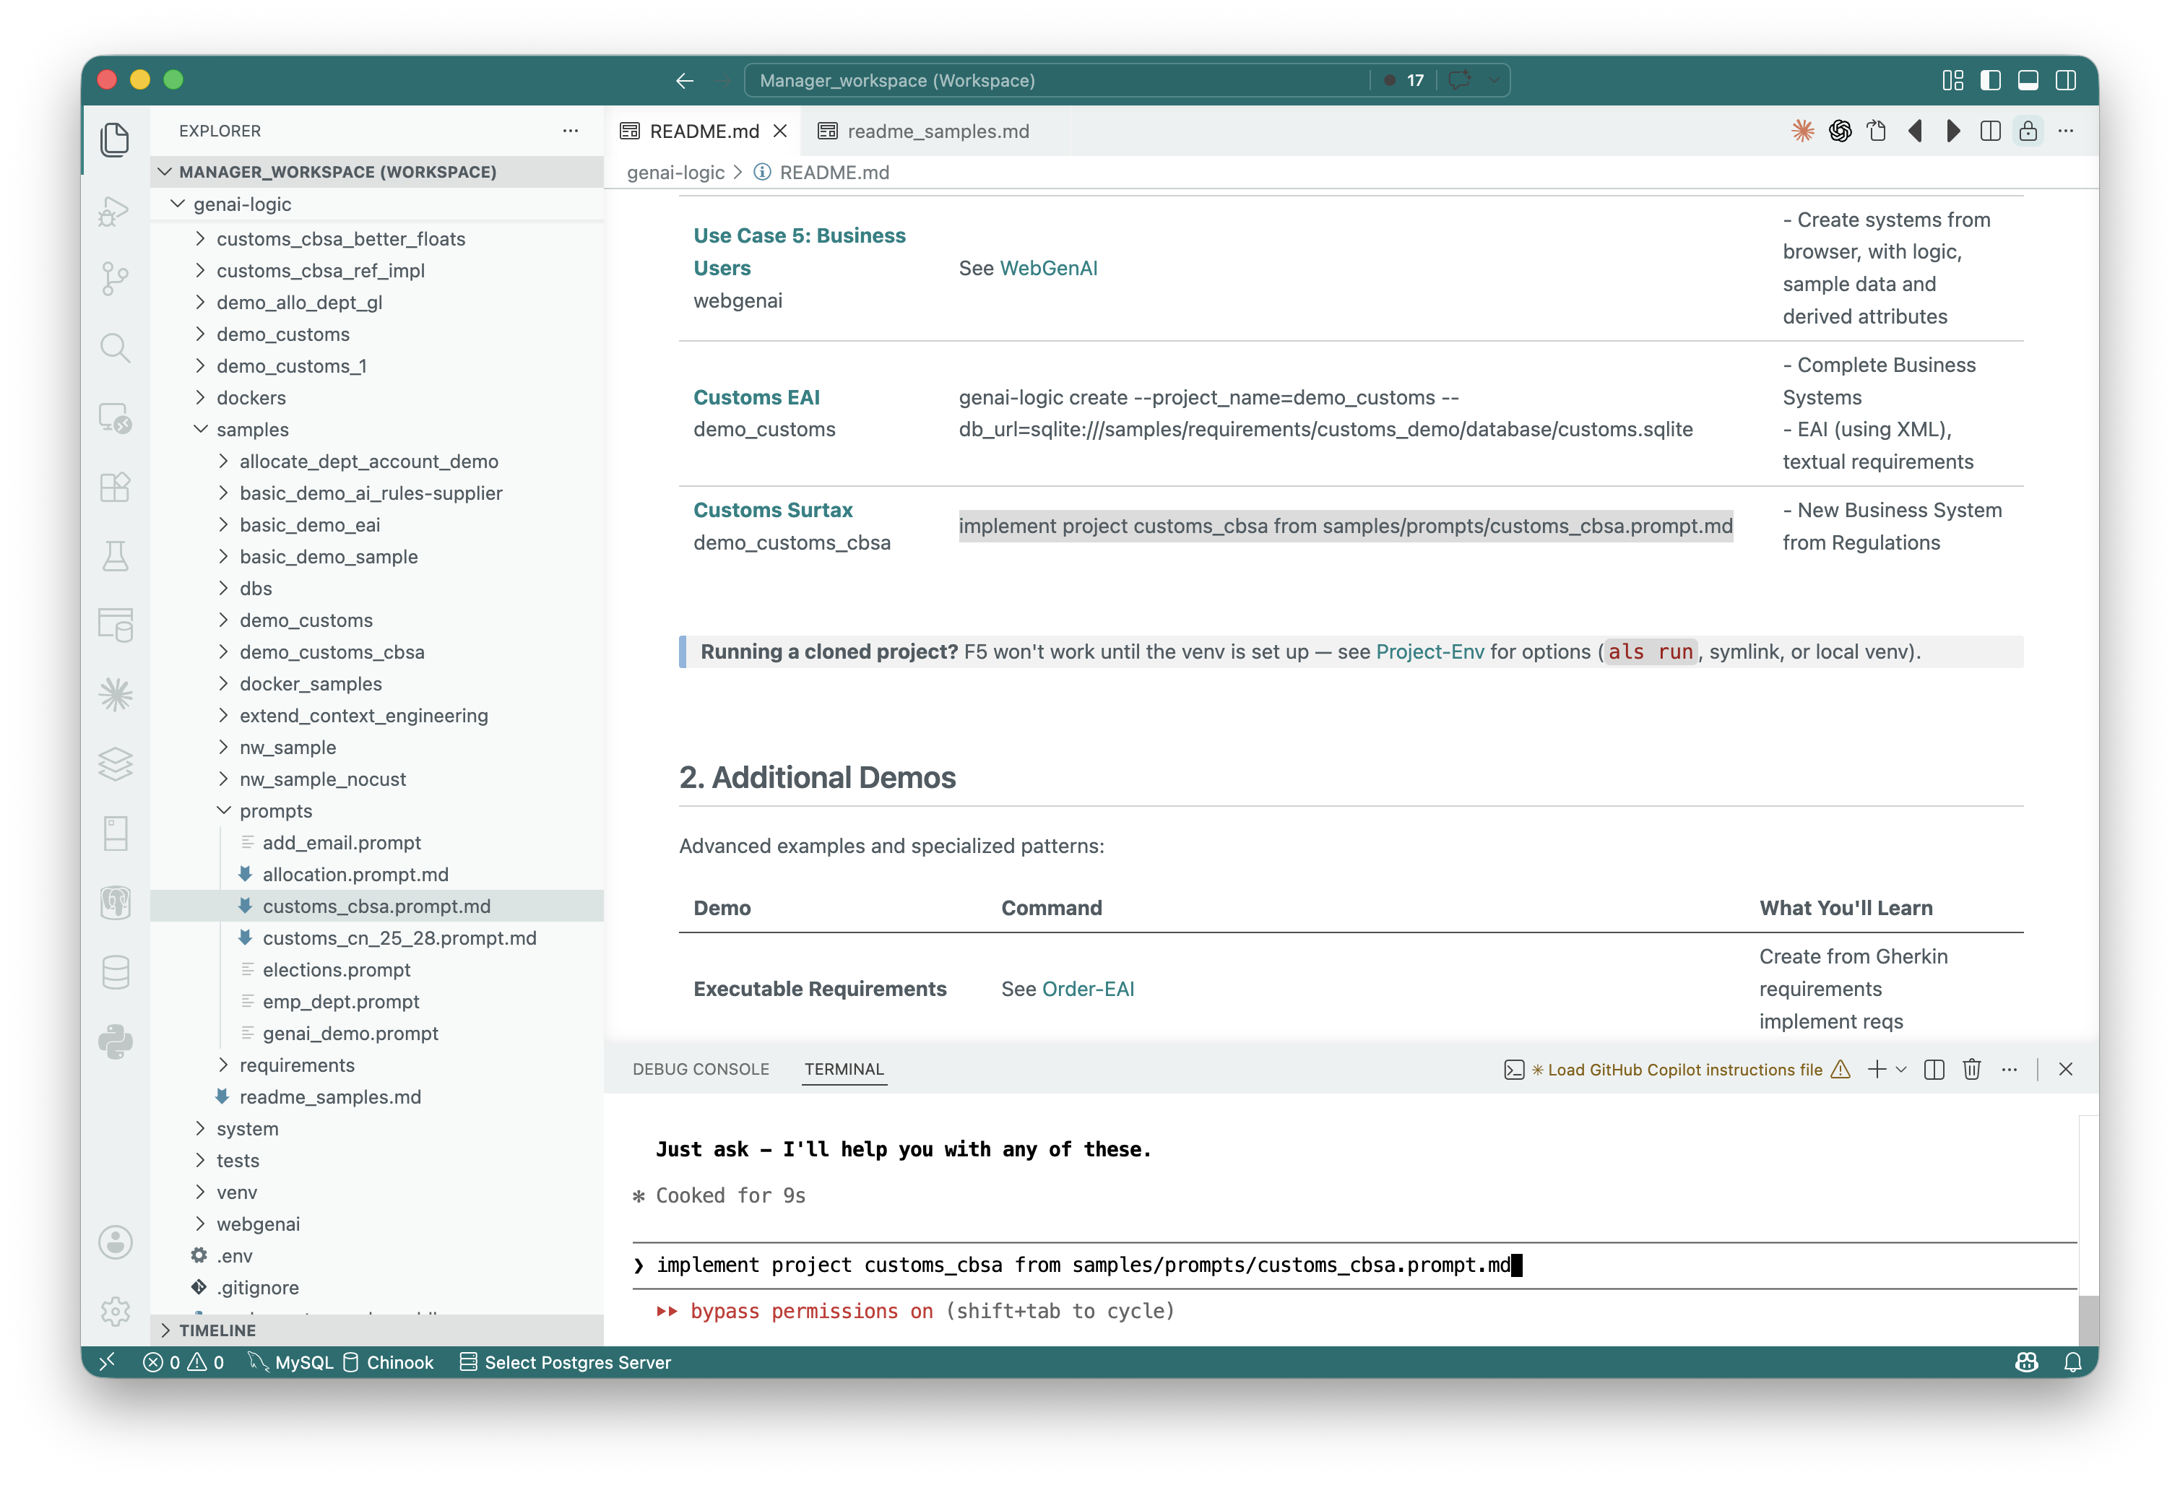The width and height of the screenshot is (2180, 1485).
Task: Open the Accounts menu in activity bar
Action: 114,1242
